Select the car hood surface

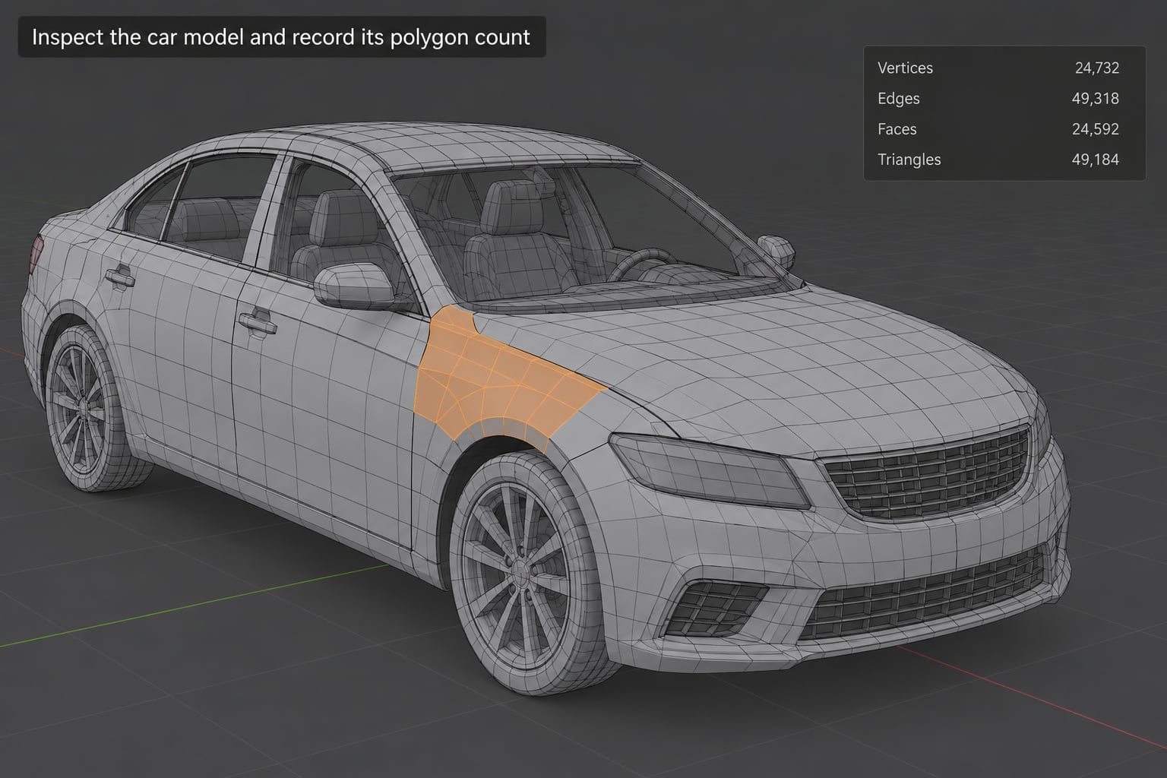click(x=760, y=357)
